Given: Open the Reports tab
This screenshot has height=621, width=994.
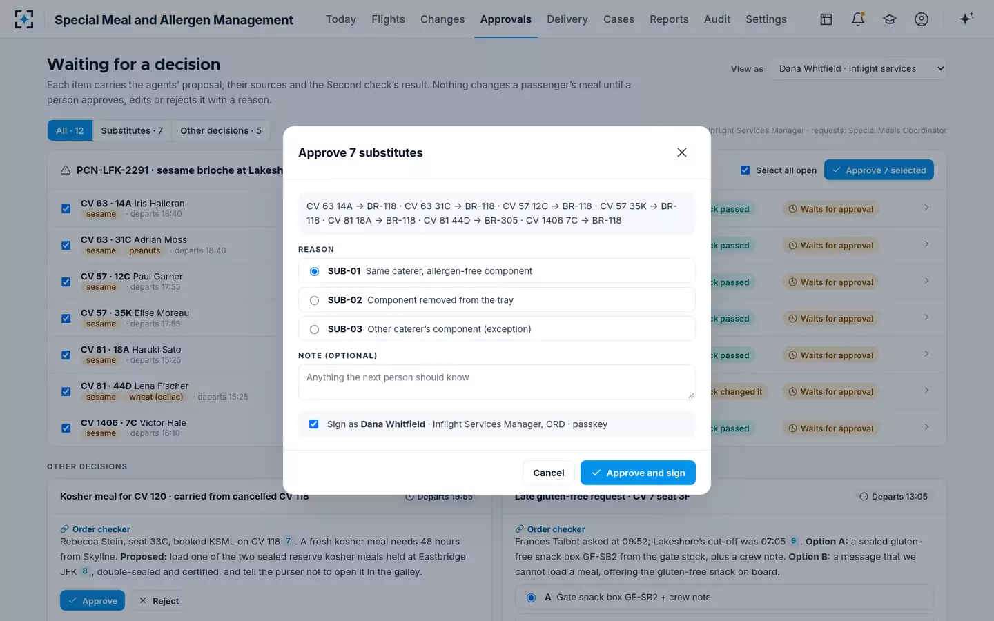Looking at the screenshot, I should [x=669, y=19].
